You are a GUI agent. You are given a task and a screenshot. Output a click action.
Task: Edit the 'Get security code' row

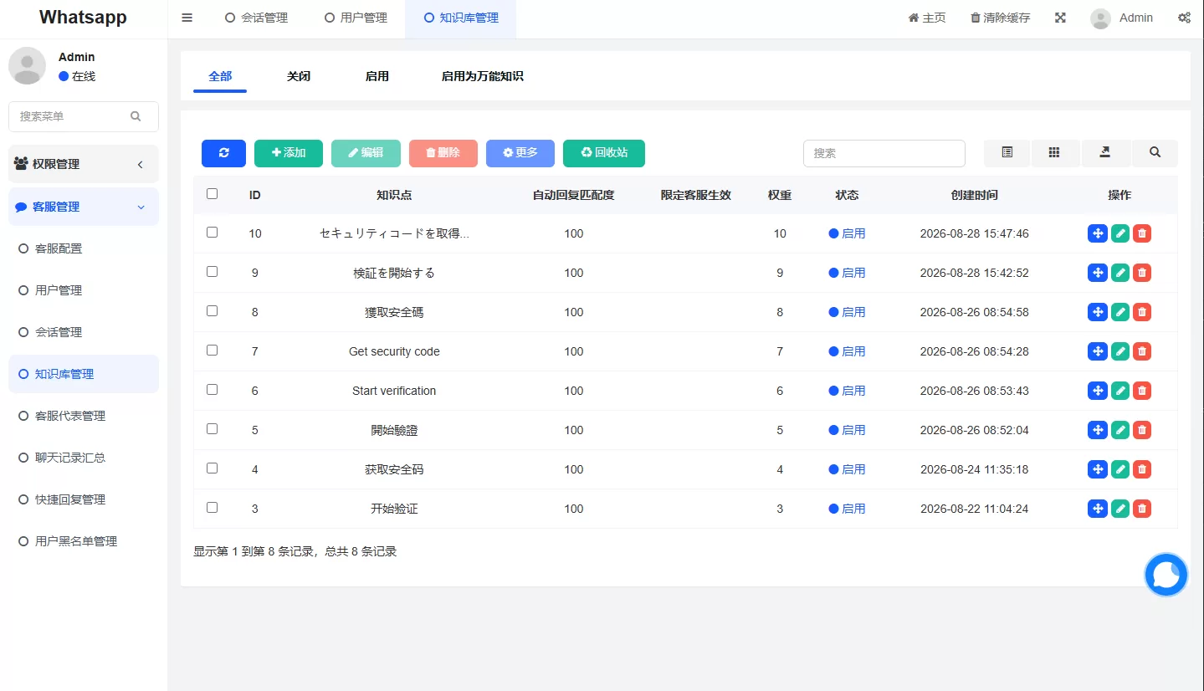click(x=1120, y=351)
